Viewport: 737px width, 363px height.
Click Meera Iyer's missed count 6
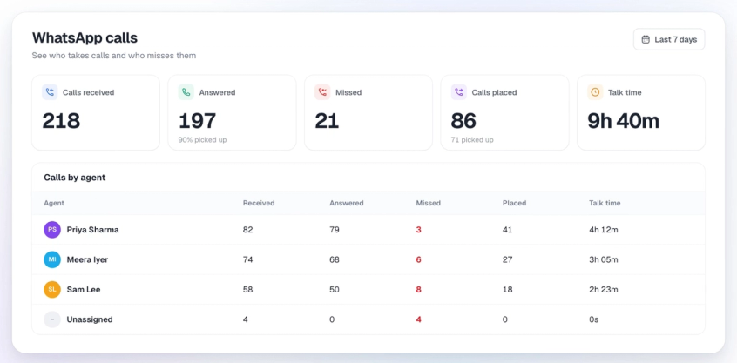419,259
